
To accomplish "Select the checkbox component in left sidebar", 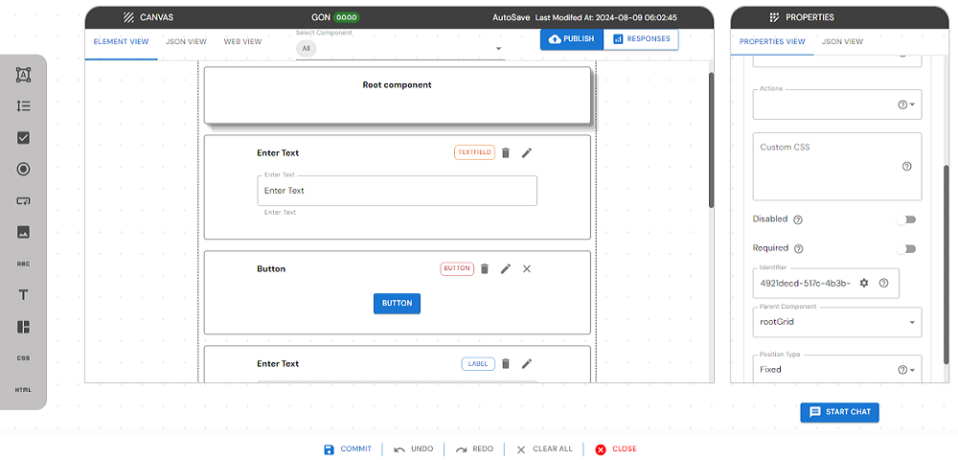I will coord(24,138).
